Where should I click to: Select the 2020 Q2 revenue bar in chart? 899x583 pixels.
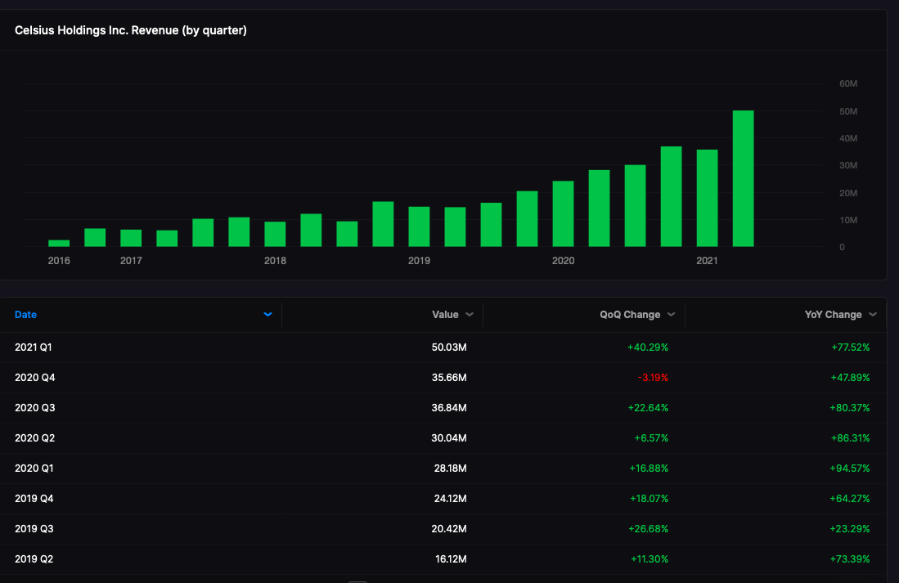pos(636,206)
